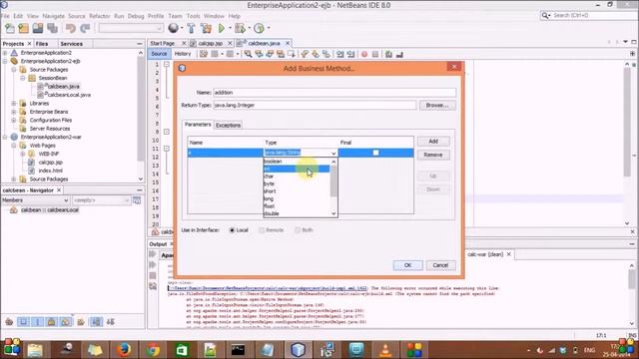639x359 pixels.
Task: Click the Add parameter button
Action: point(433,142)
